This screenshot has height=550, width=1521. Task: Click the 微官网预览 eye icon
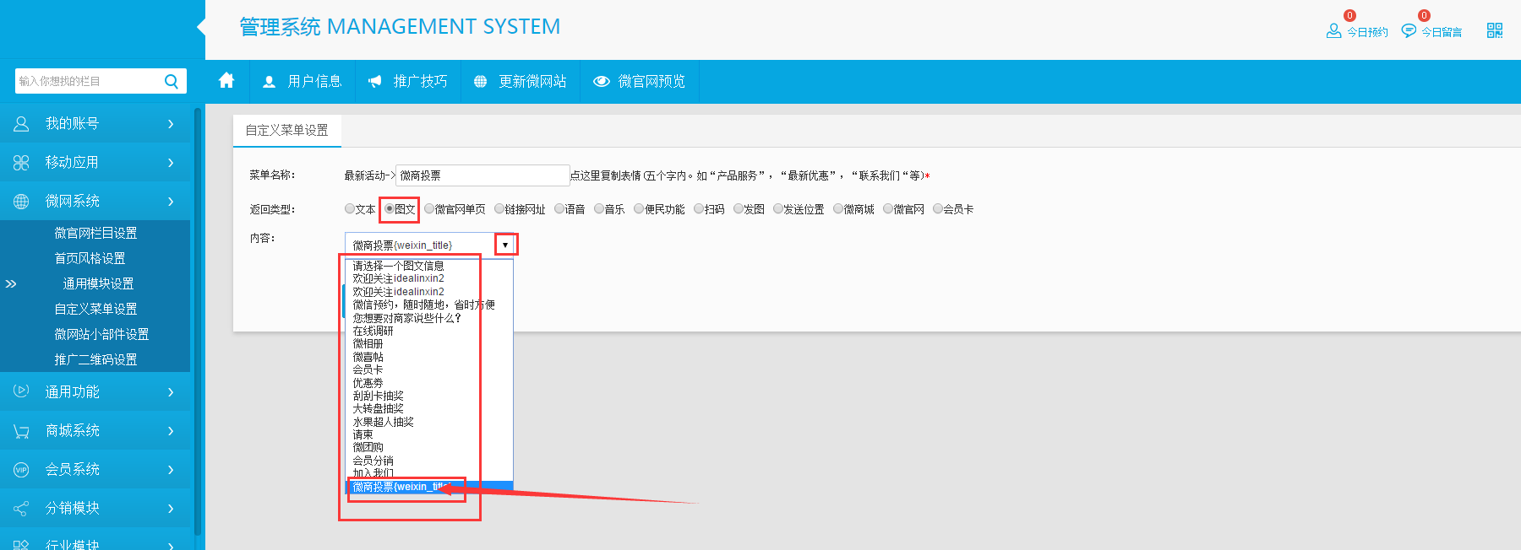[602, 82]
